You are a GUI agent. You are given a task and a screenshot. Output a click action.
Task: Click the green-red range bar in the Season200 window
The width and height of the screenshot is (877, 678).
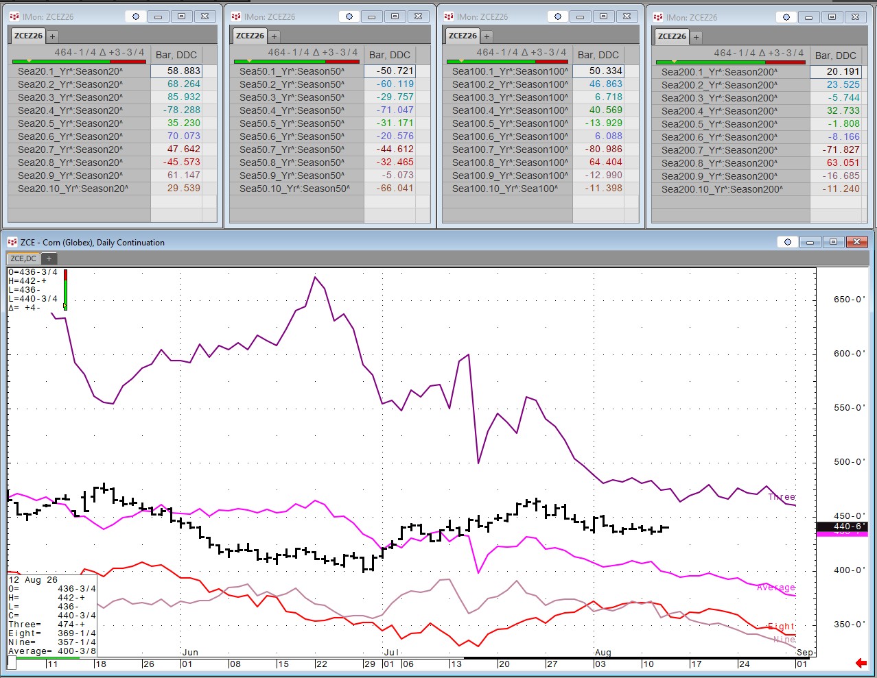coord(730,62)
